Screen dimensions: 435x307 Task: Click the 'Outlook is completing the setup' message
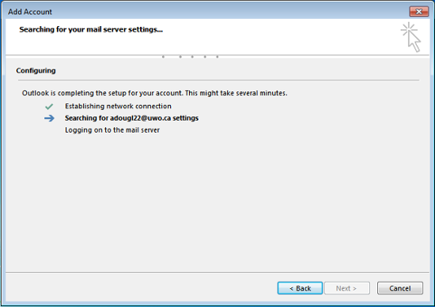pyautogui.click(x=155, y=93)
